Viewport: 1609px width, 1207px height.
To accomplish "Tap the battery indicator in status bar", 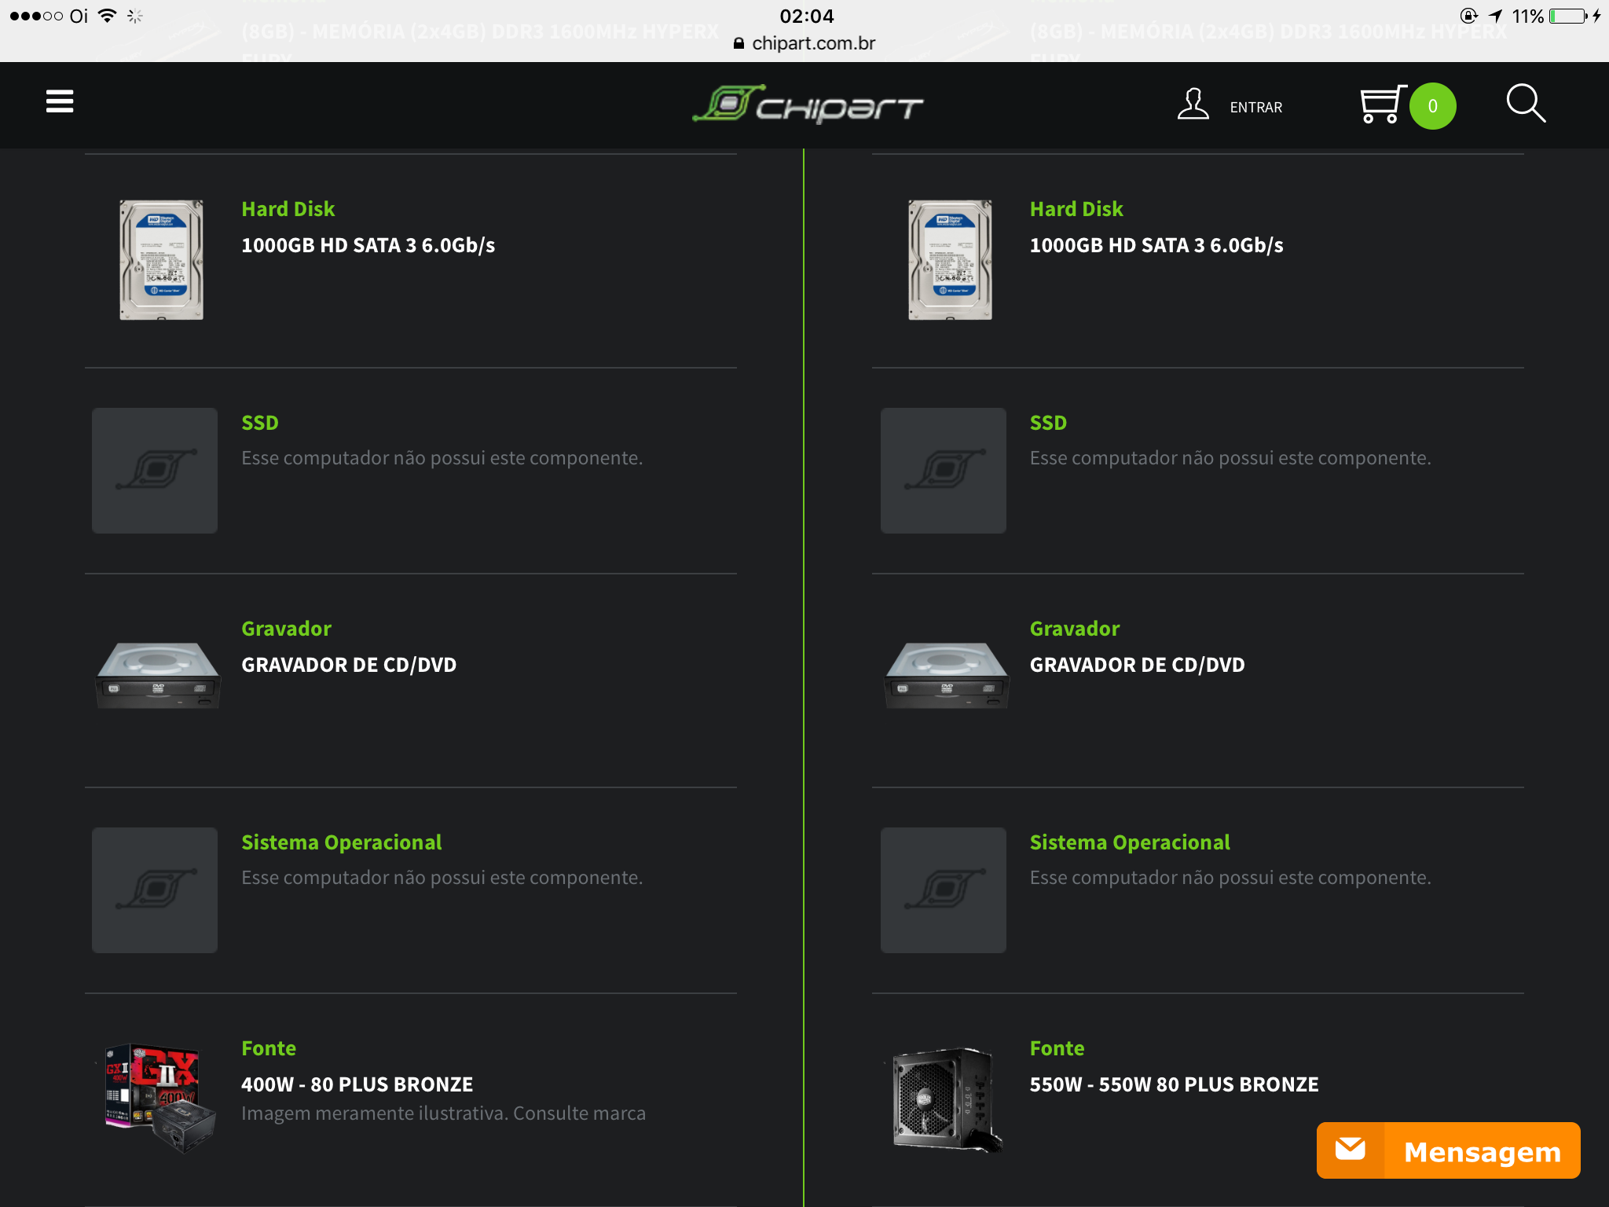I will pyautogui.click(x=1569, y=16).
